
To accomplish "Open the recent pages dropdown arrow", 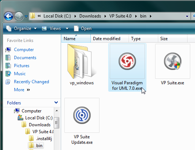I will point(26,16).
